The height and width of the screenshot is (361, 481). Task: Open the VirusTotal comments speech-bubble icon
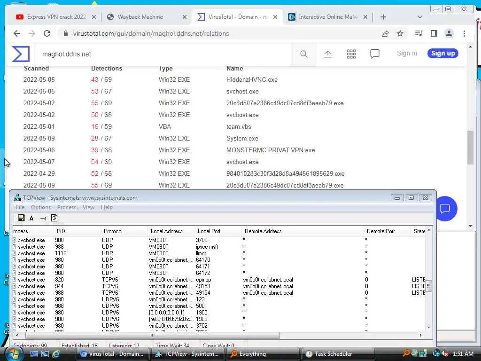click(x=374, y=54)
